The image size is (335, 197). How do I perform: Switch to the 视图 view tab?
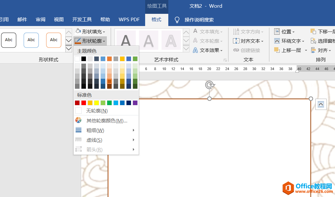click(59, 20)
